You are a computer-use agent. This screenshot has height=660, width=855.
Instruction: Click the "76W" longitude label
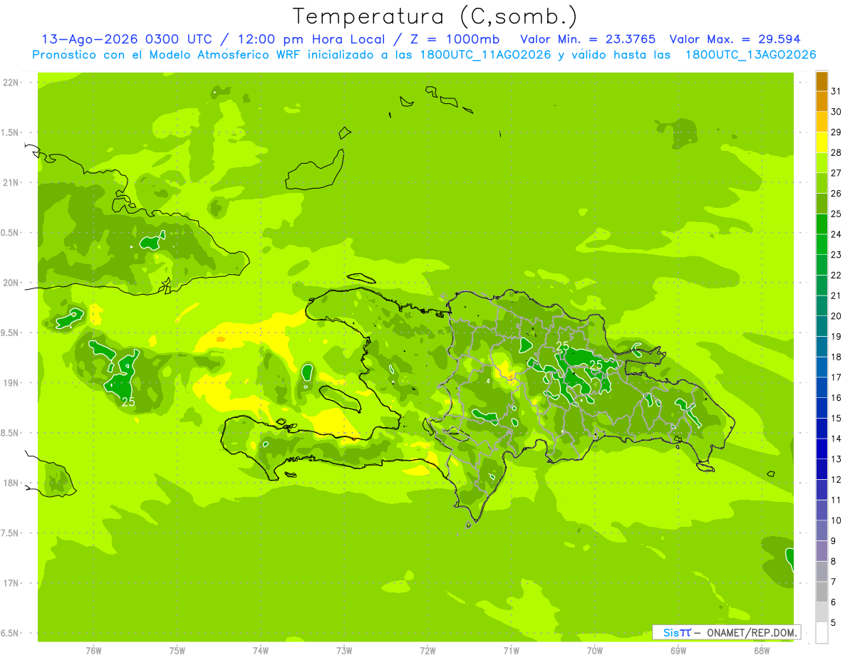pyautogui.click(x=93, y=651)
